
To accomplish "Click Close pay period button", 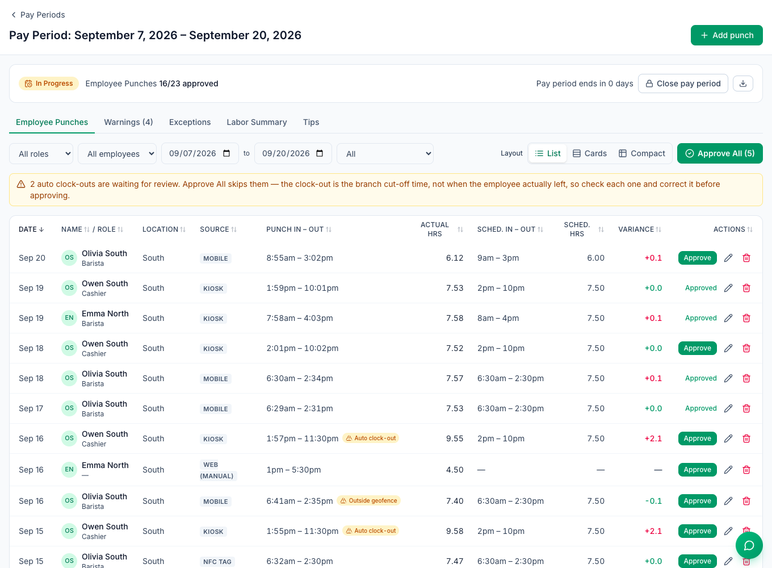I will tap(683, 83).
